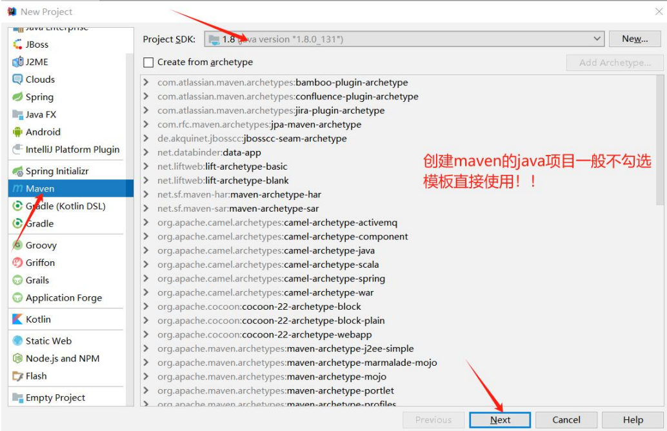Click the Next button
This screenshot has width=667, height=431.
pyautogui.click(x=500, y=420)
